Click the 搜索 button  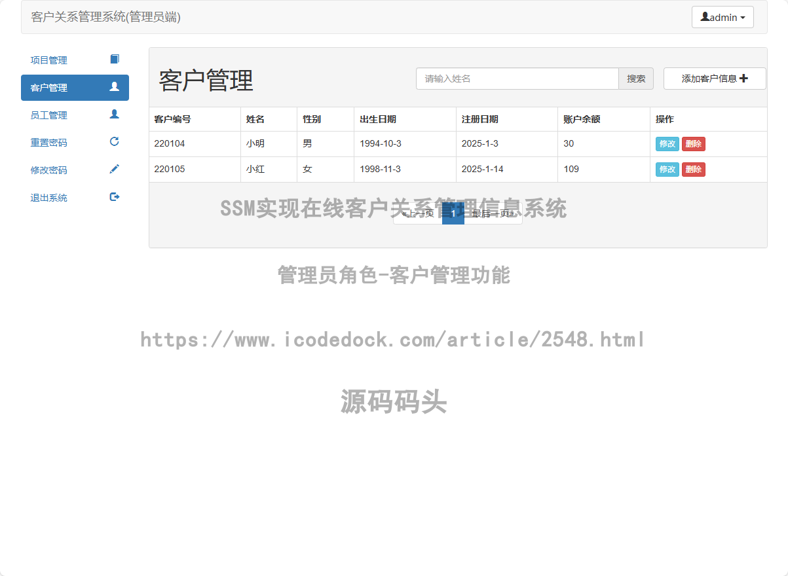tap(636, 79)
